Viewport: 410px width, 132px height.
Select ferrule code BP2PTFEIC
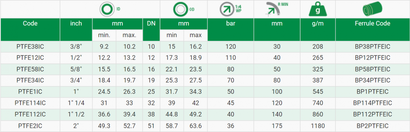(373, 126)
